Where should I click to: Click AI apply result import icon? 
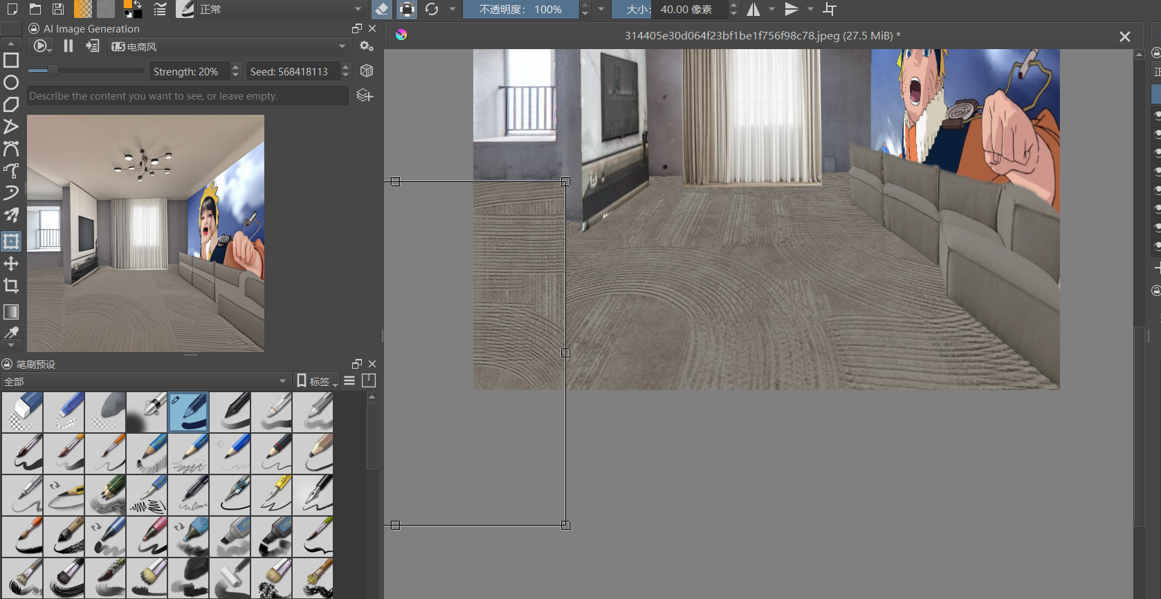tap(92, 46)
